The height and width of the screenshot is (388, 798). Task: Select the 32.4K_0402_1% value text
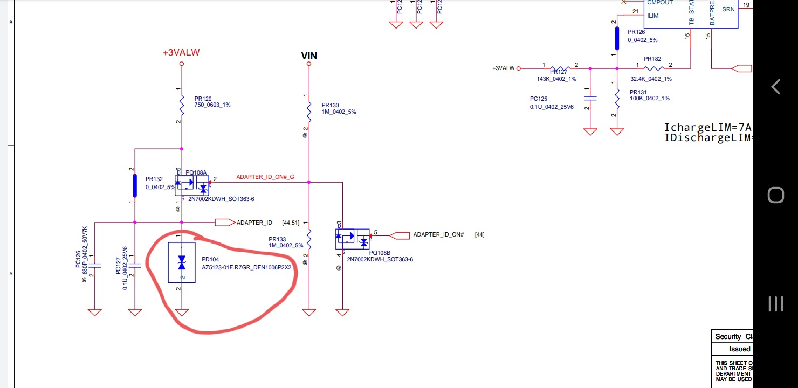click(x=651, y=79)
